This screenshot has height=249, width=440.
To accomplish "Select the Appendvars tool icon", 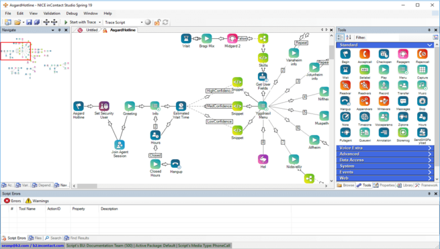I will [x=364, y=101].
